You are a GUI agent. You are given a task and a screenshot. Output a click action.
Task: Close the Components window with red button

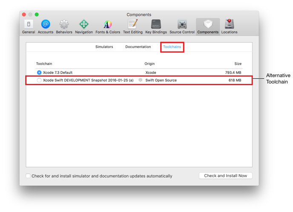pos(24,14)
